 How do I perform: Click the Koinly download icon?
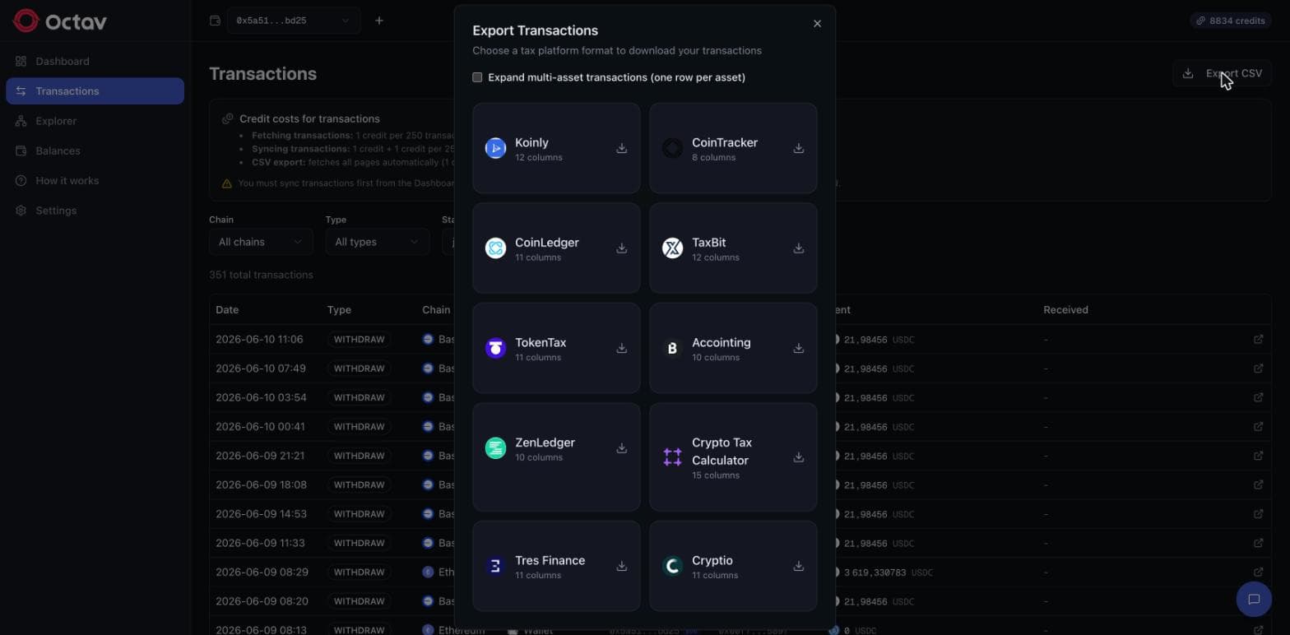tap(622, 148)
